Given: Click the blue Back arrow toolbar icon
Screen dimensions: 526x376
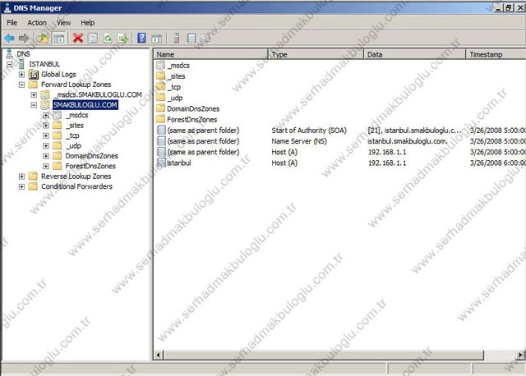Looking at the screenshot, I should pos(9,39).
